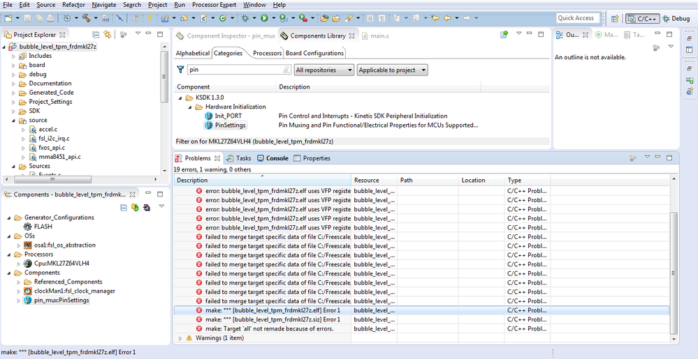Viewport: 698px width, 359px height.
Task: Switch to the Debug perspective
Action: click(x=676, y=19)
